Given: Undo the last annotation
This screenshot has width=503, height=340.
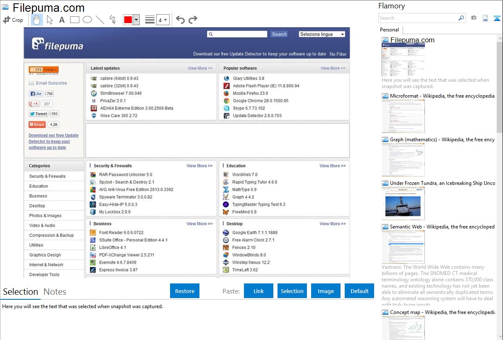Looking at the screenshot, I should click(180, 20).
